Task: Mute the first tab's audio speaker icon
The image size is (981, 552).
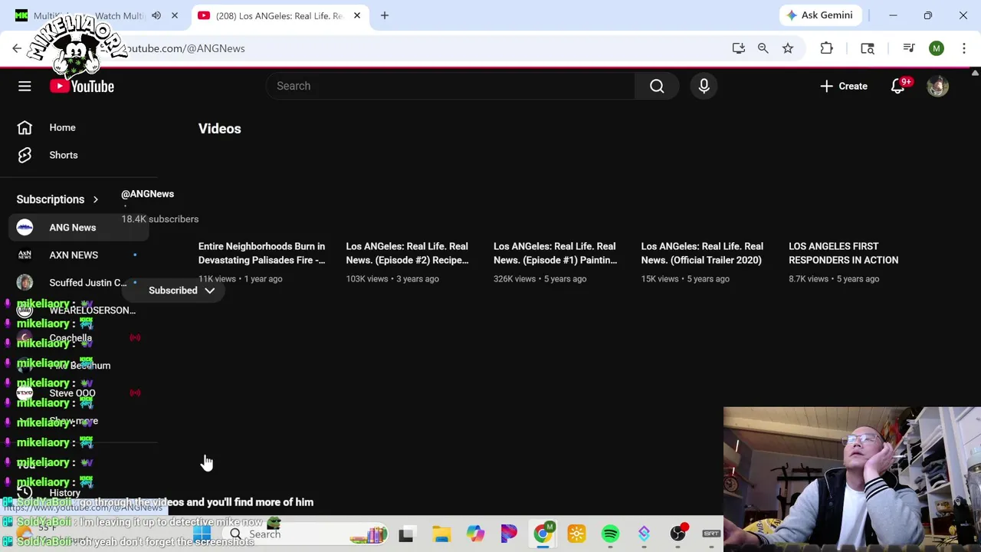Action: 156,15
